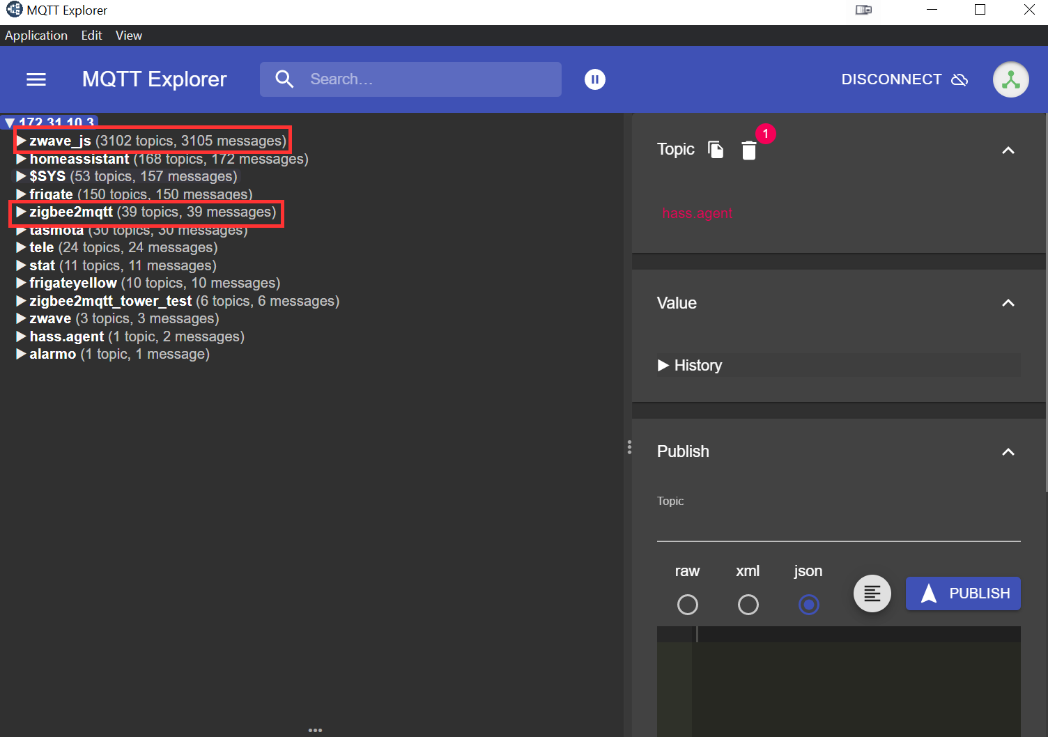Viewport: 1048px width, 737px height.
Task: Click the format JSON align icon
Action: 872,594
